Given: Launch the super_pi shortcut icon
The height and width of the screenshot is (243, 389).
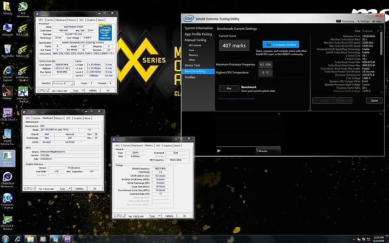Looking at the screenshot, I should (x=23, y=94).
